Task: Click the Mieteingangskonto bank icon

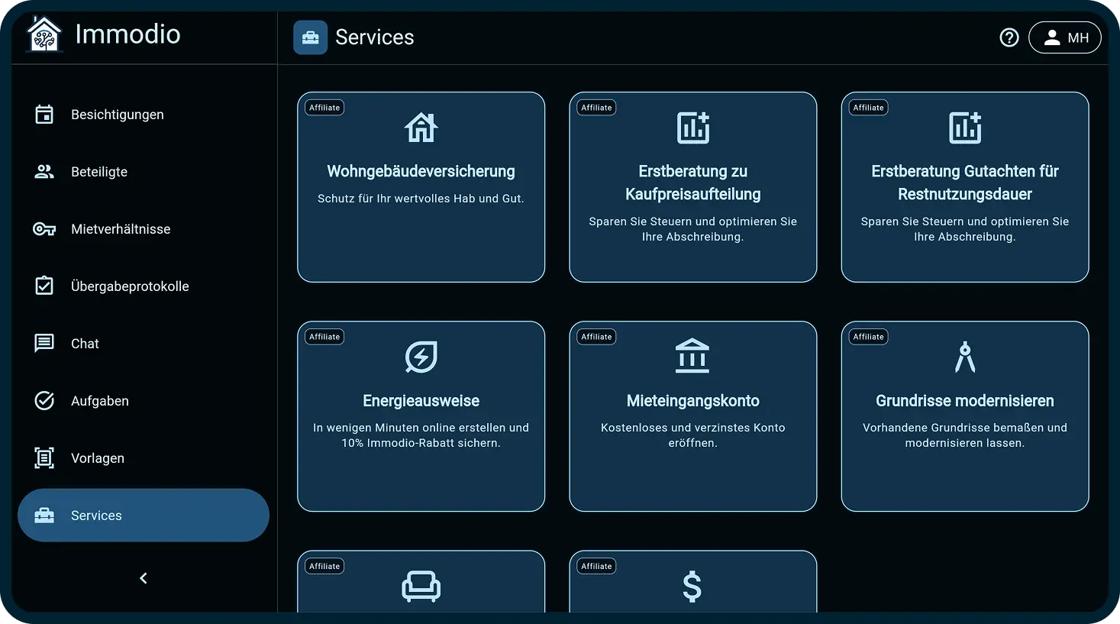Action: click(693, 356)
